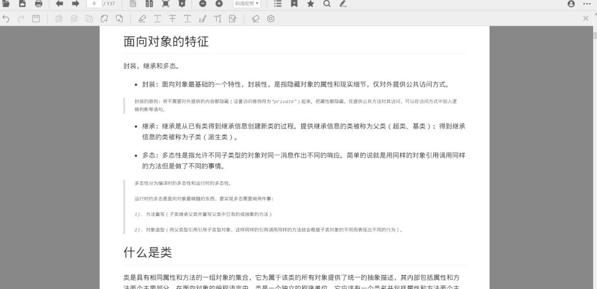Click the heading 面向对象的特征
The width and height of the screenshot is (597, 289).
pos(166,41)
